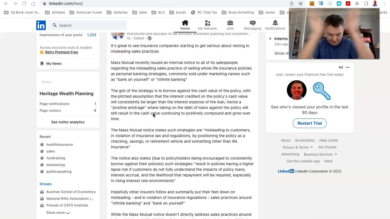390x219 pixels.
Task: Open the publicspeaking hashtag
Action: [59, 172]
